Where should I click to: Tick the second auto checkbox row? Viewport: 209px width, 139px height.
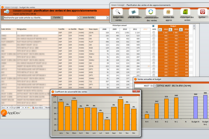click(x=154, y=36)
